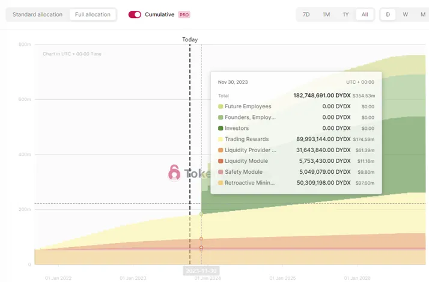Screen dimensions: 429x282
Task: Click the Total value 182,748,691.00 DYDX
Action: coord(322,96)
